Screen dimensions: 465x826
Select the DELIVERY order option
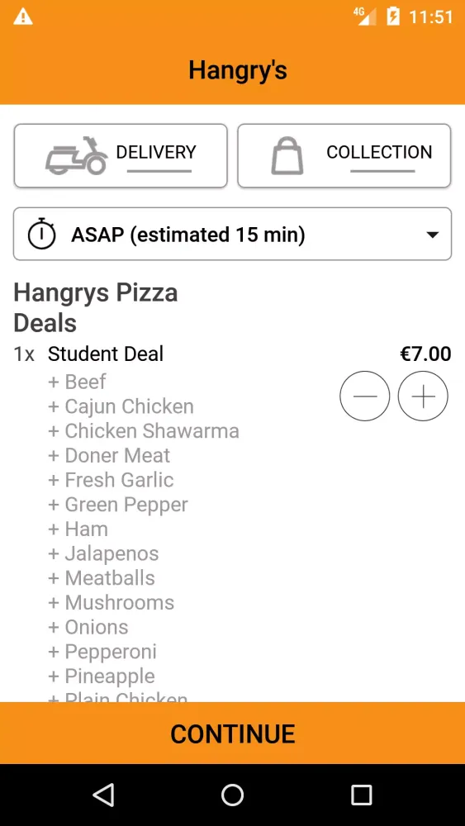tap(121, 155)
